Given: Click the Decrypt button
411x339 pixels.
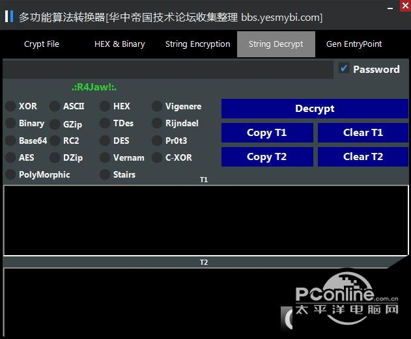Looking at the screenshot, I should [315, 109].
